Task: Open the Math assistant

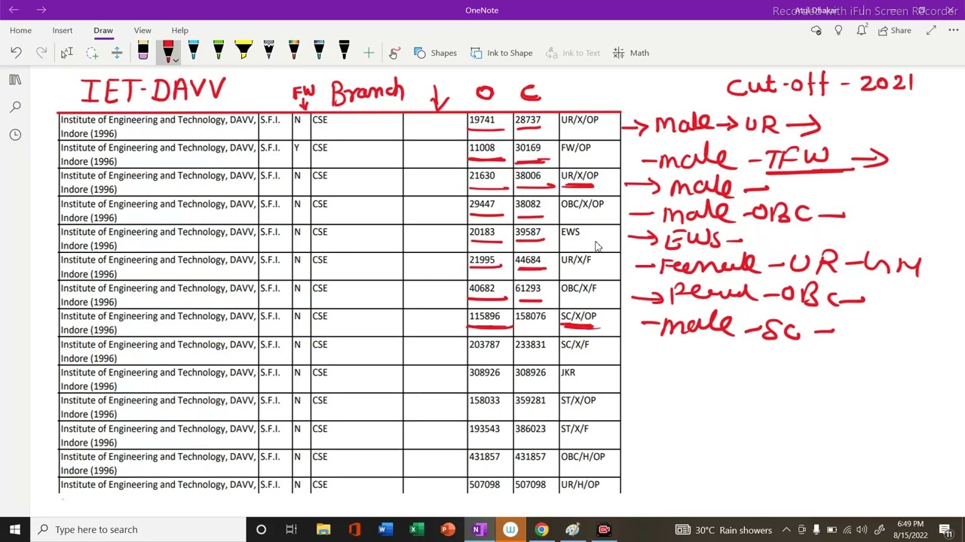Action: pyautogui.click(x=631, y=53)
